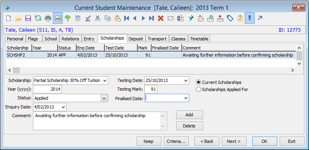309x150 pixels.
Task: Click the Comment box scroll down arrow
Action: (163, 126)
